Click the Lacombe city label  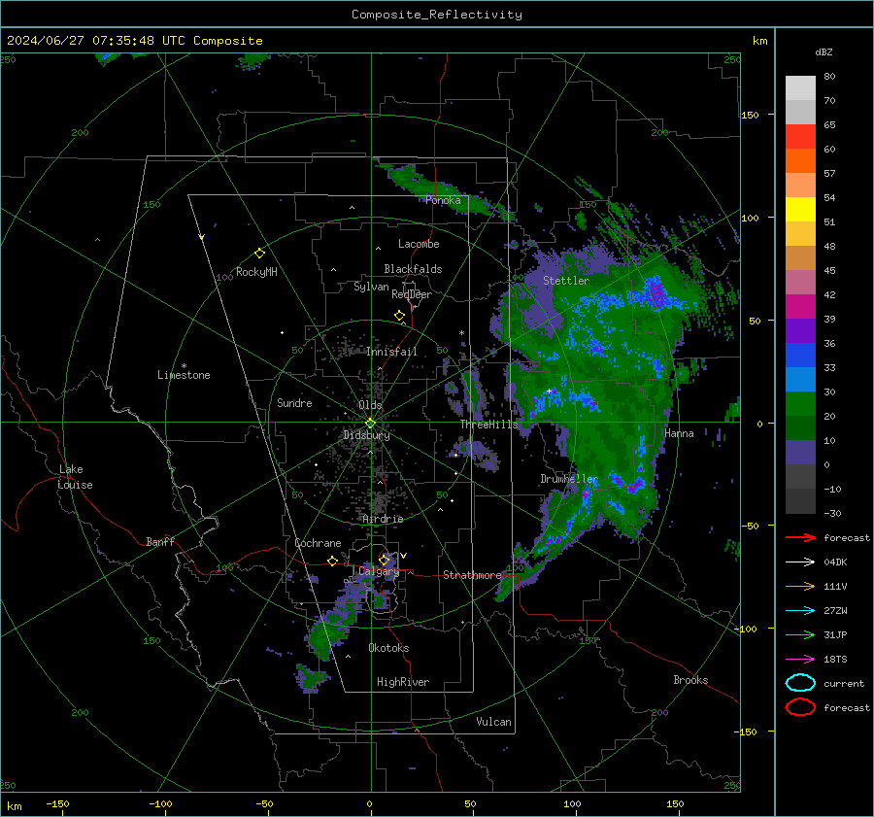tap(419, 244)
